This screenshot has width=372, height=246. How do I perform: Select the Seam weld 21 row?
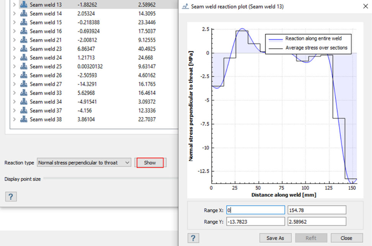point(46,40)
